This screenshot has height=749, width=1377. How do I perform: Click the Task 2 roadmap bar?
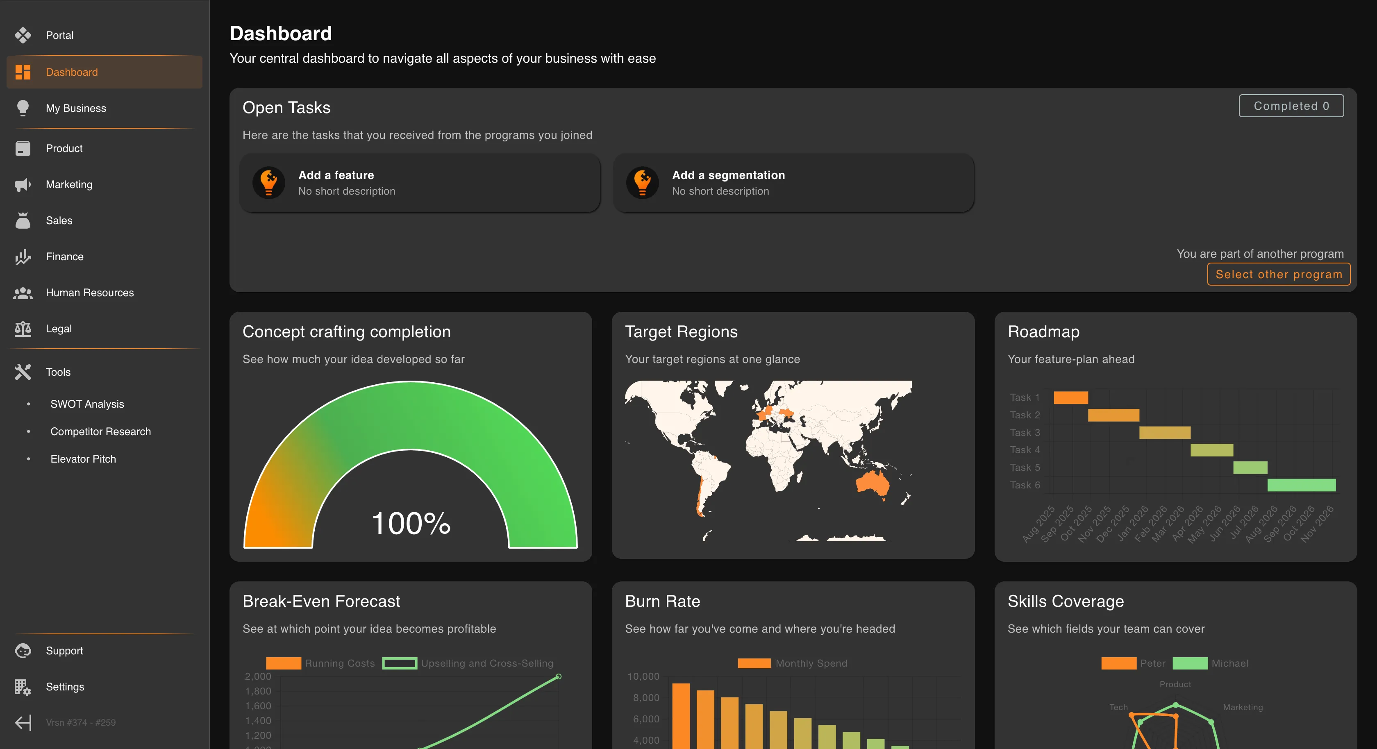1113,415
